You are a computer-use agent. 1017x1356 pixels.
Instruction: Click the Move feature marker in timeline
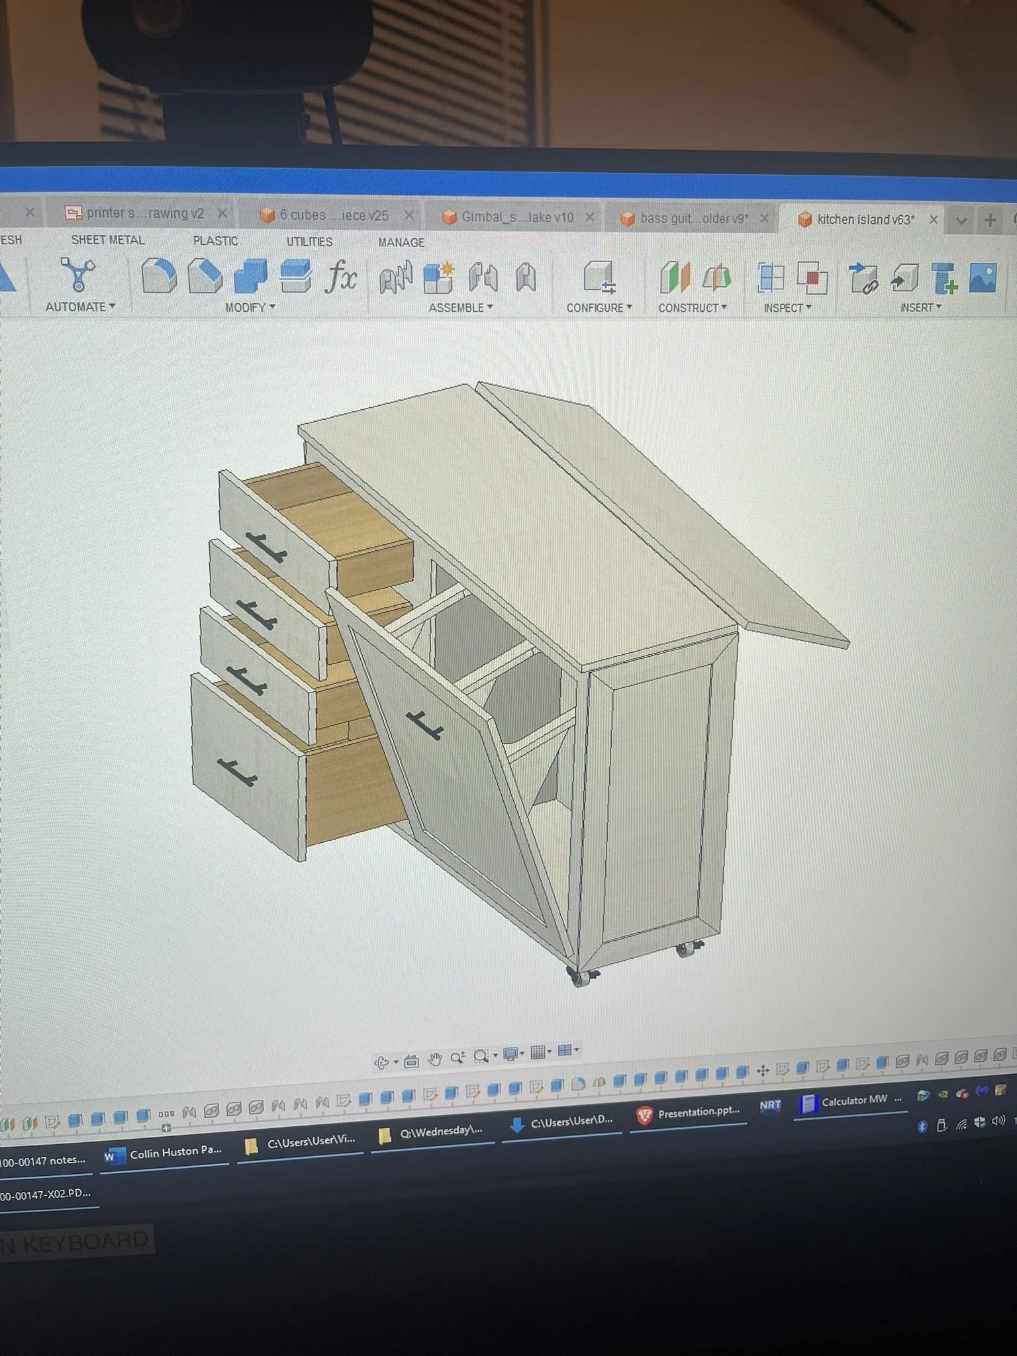click(763, 1070)
